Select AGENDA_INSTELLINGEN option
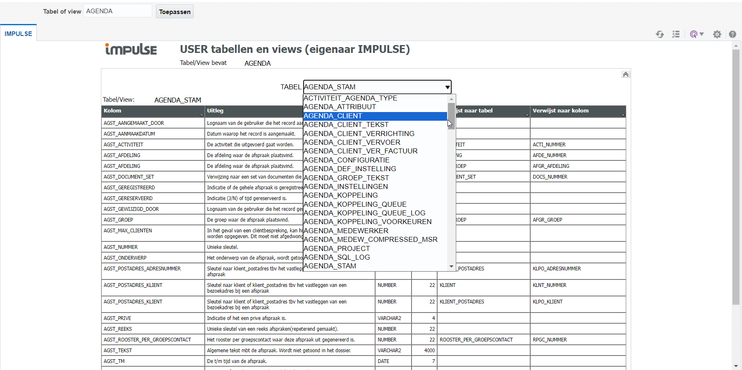Image resolution: width=742 pixels, height=370 pixels. [375, 186]
